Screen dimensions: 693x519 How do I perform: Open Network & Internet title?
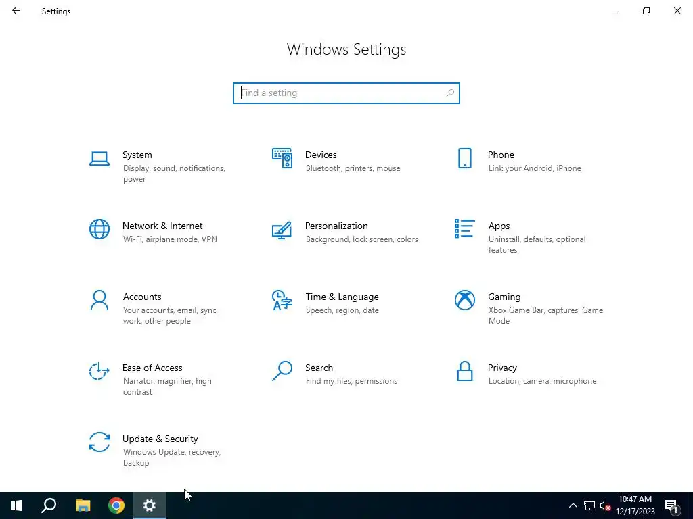[x=162, y=226]
